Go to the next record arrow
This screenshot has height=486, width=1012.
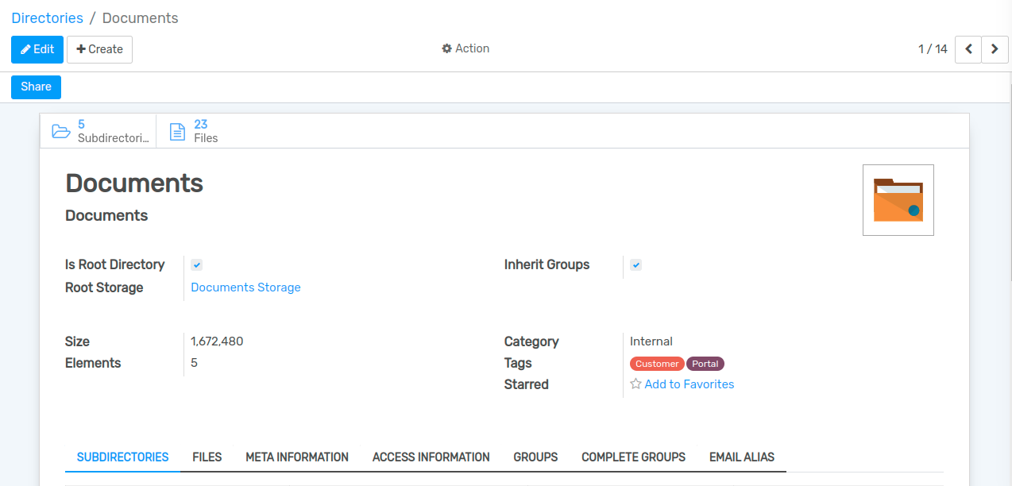(995, 49)
